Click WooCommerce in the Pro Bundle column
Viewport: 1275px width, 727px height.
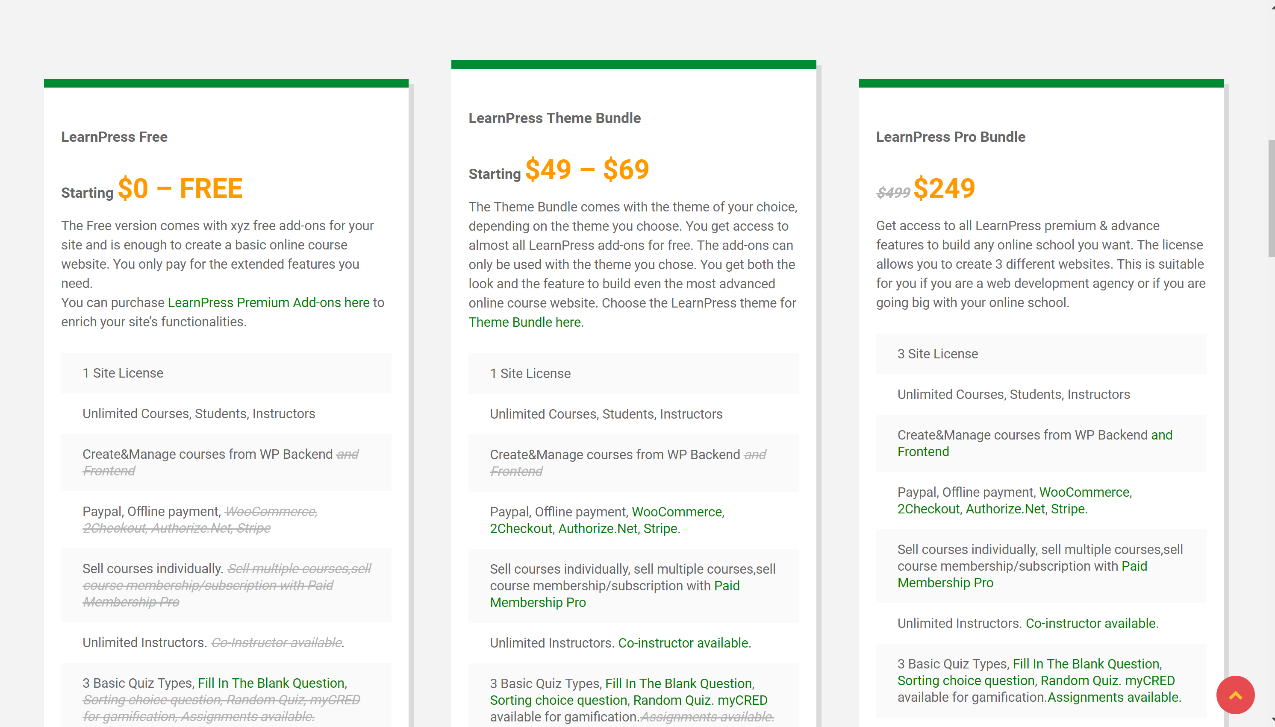[1084, 492]
